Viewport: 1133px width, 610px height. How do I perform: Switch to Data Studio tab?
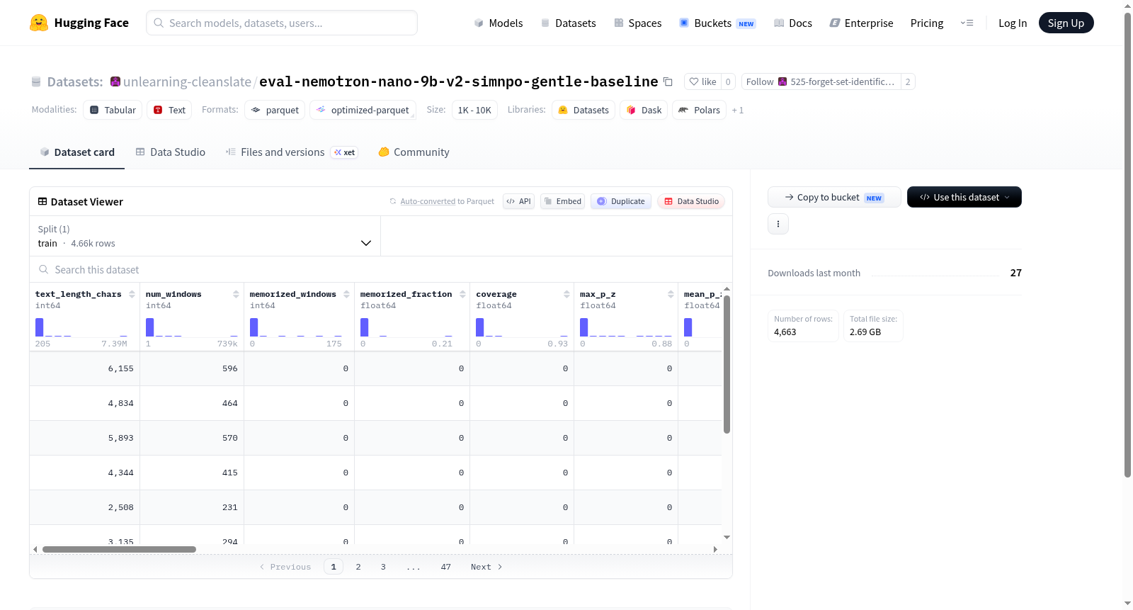(170, 152)
